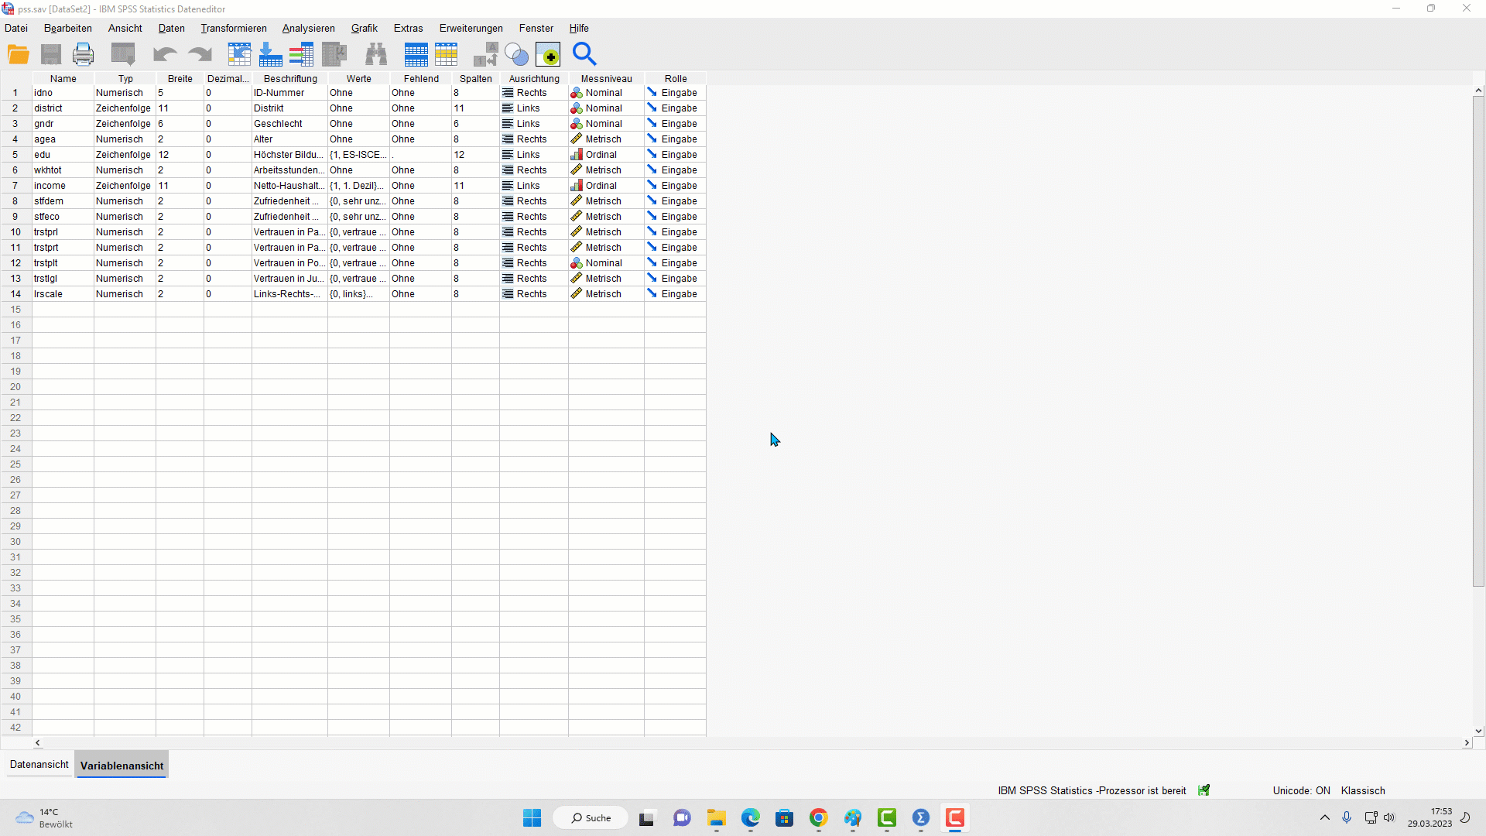Select row header number 7

pos(15,186)
